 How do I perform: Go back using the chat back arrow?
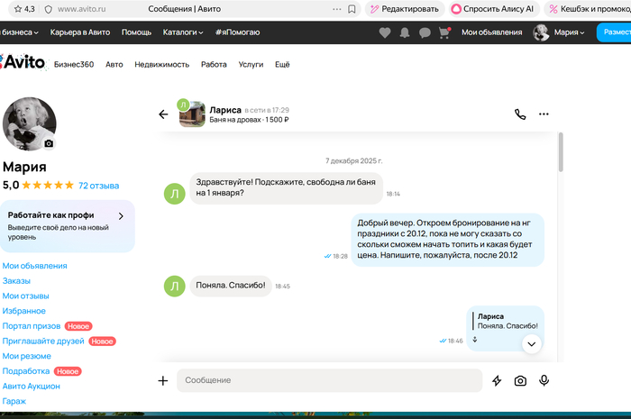tap(163, 114)
